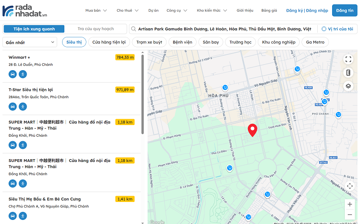This screenshot has width=360, height=224.
Task: Click the fullscreen map icon
Action: pos(348,59)
